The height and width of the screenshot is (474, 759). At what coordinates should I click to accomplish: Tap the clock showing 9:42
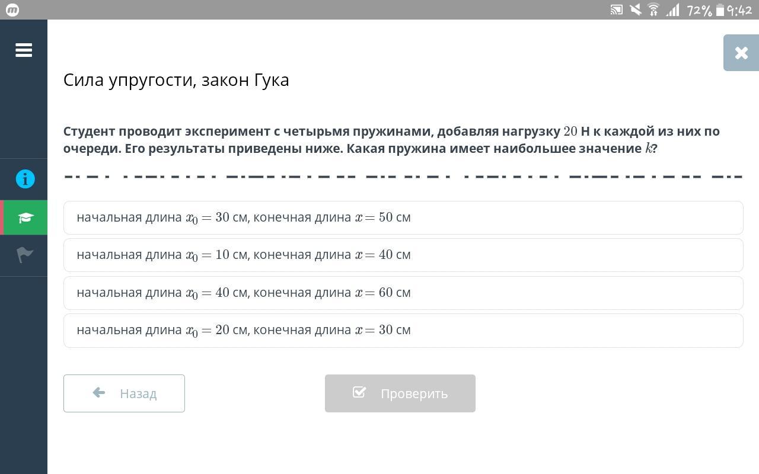click(739, 10)
